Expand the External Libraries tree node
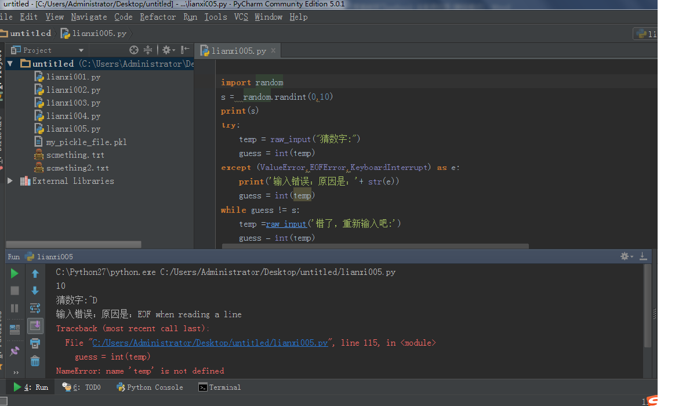This screenshot has height=406, width=675. click(10, 181)
